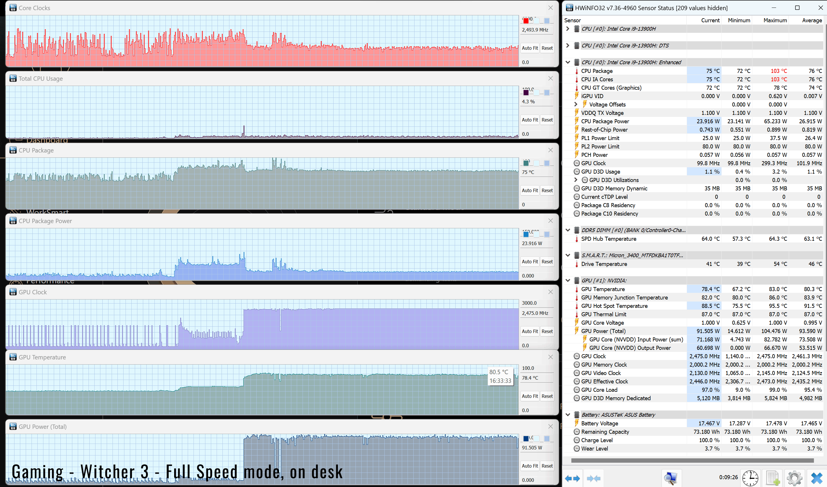Click Reset in GPU Power (Total) graph

547,466
